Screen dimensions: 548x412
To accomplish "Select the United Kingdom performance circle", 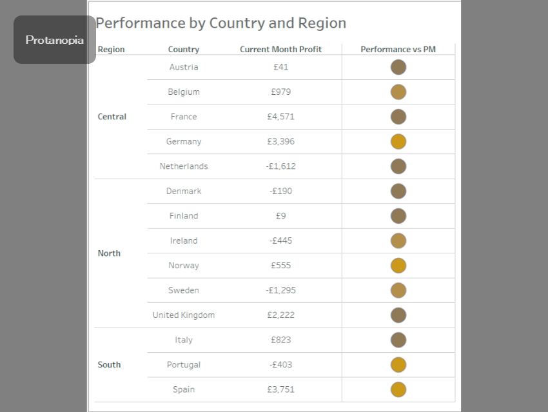I will (398, 315).
